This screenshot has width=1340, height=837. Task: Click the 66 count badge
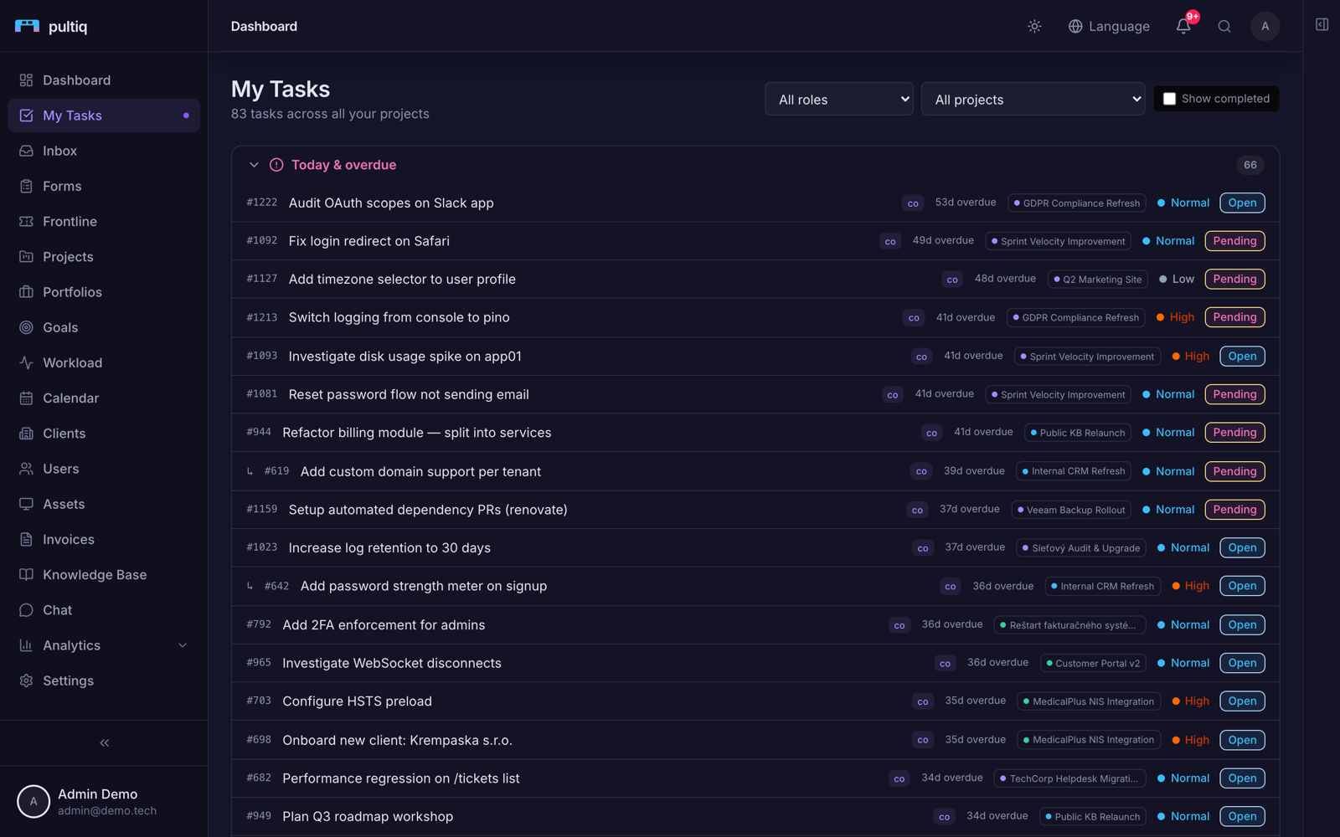[x=1250, y=165]
